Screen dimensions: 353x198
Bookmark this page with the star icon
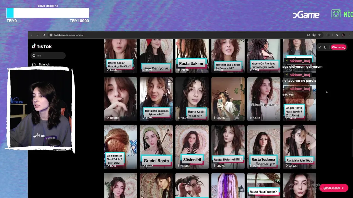click(319, 35)
